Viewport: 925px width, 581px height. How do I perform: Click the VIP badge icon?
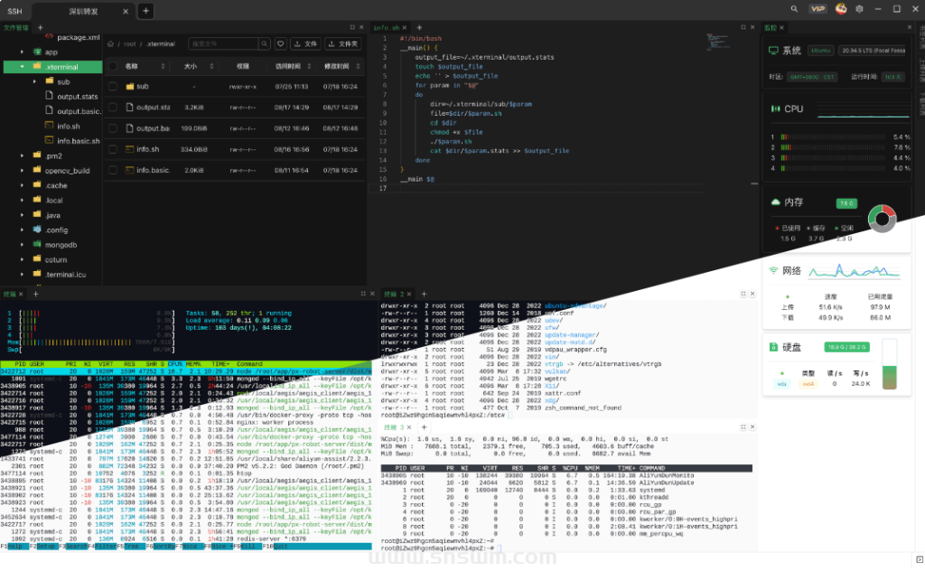[x=818, y=9]
